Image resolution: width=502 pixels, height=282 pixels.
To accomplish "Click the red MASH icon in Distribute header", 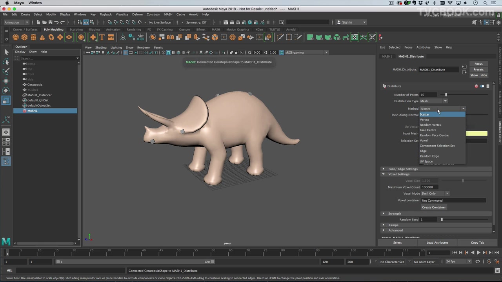I will pos(476,86).
